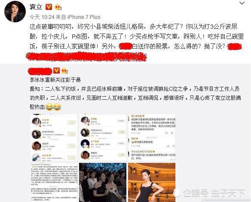The image size is (251, 202).
Task: Open the first follow-list screenshot thumbnail
Action: click(54, 138)
